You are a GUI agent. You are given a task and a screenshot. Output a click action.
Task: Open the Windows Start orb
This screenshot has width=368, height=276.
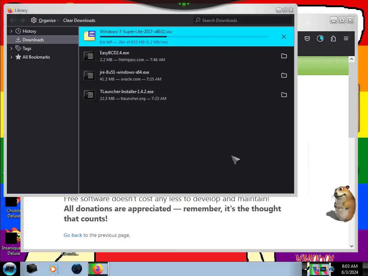[10, 269]
